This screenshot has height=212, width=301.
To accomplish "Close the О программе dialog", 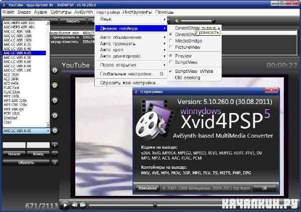I will (271, 90).
